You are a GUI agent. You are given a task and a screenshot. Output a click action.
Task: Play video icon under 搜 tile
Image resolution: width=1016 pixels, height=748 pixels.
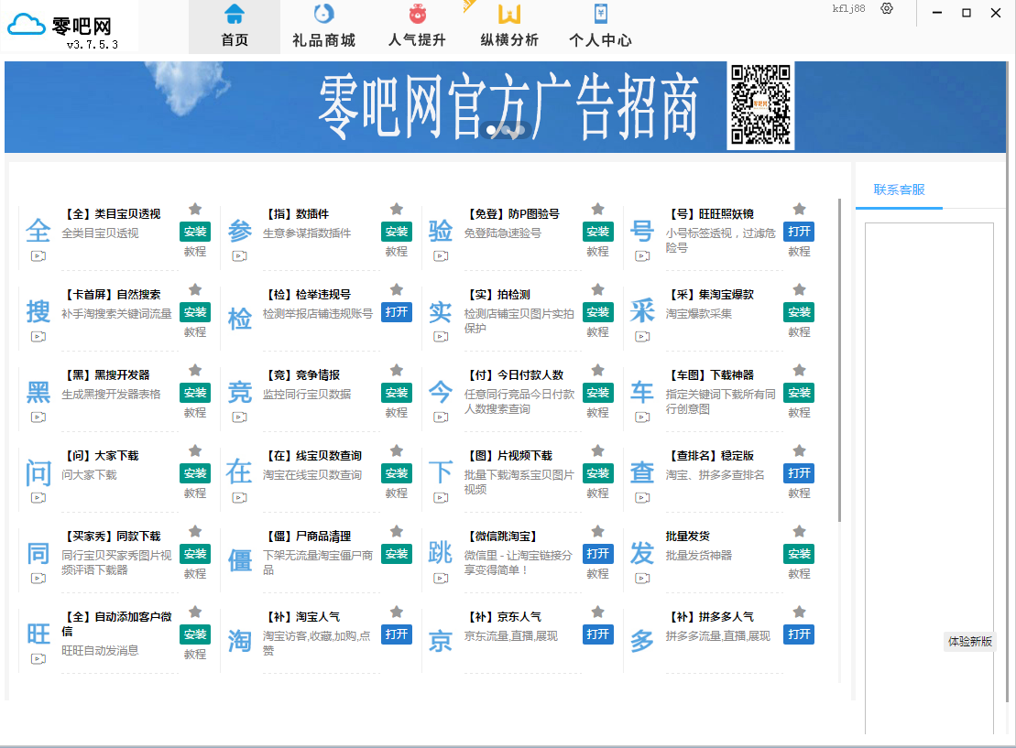tap(38, 336)
